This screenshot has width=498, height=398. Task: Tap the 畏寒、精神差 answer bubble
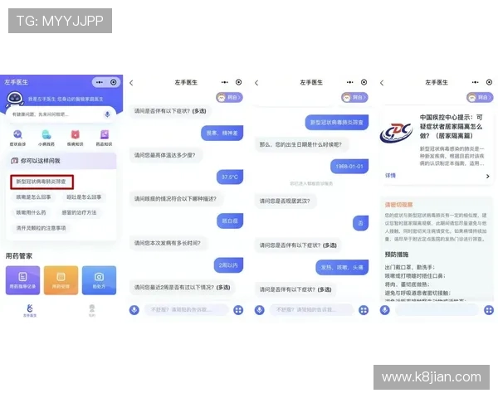pyautogui.click(x=222, y=133)
